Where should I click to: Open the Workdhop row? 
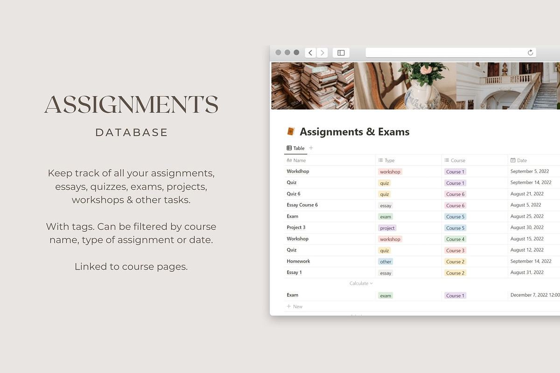coord(298,171)
